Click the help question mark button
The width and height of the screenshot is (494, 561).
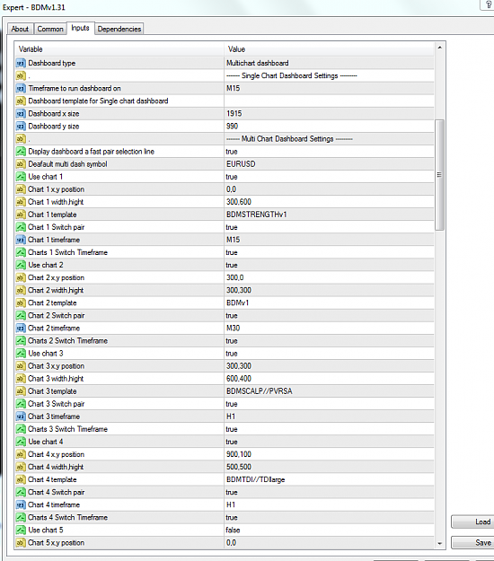(x=489, y=4)
